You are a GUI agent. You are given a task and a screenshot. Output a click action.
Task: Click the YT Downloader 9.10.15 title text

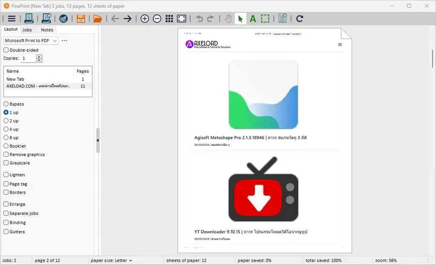(x=251, y=231)
